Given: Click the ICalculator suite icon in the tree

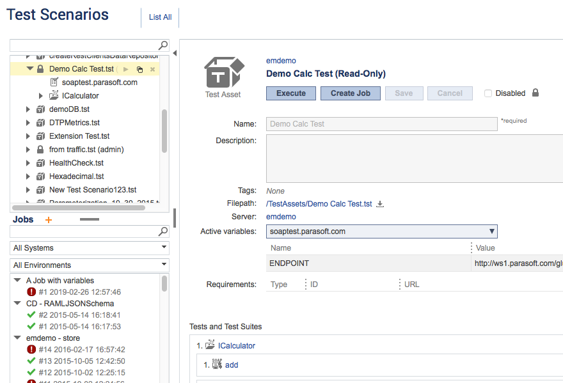Looking at the screenshot, I should (54, 95).
